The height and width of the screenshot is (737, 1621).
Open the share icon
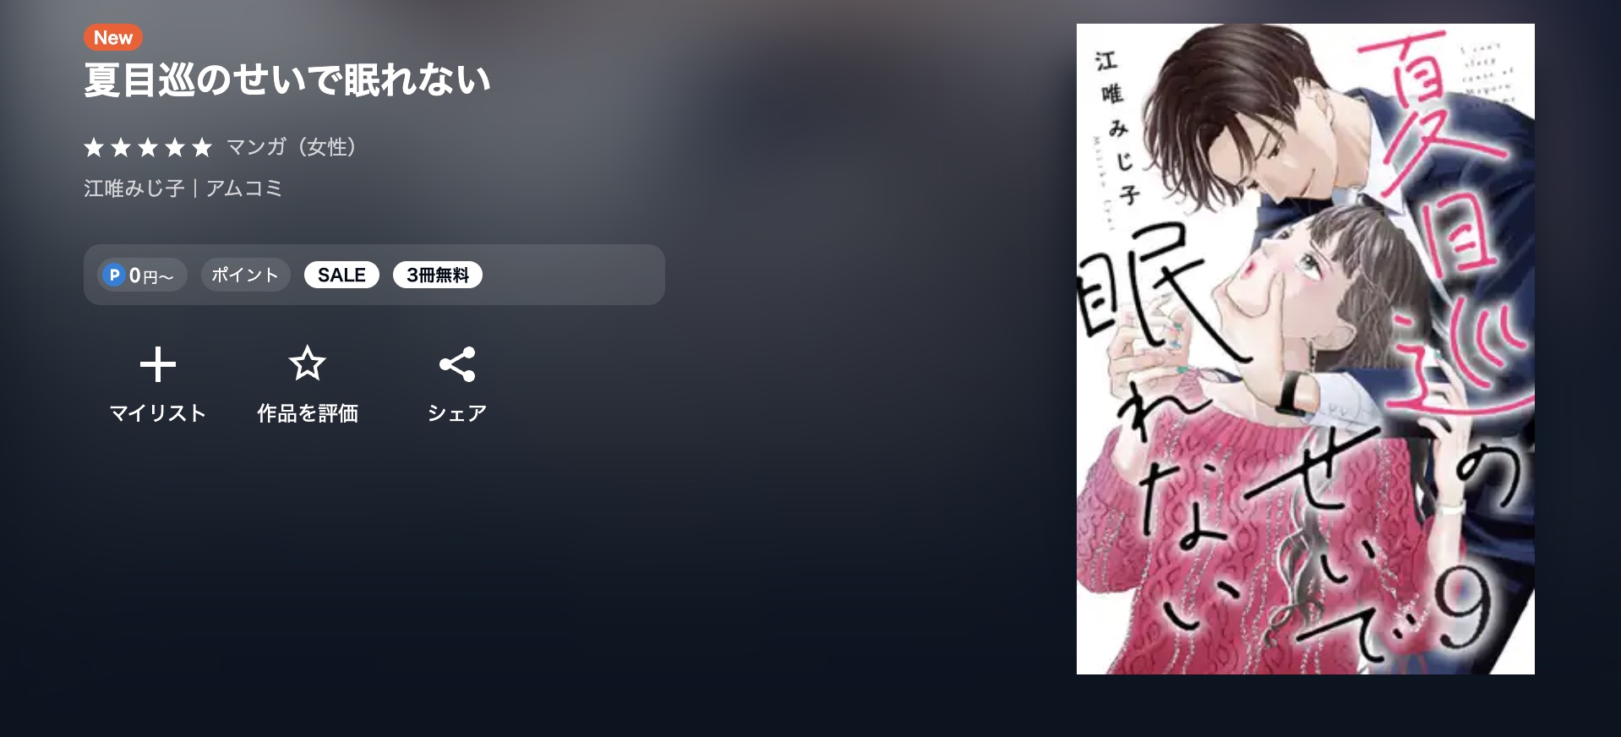(x=457, y=364)
